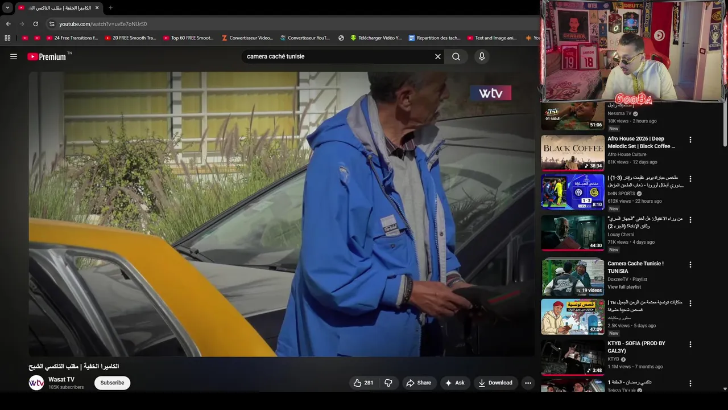
Task: Close the current YouTube browser tab
Action: point(97,8)
